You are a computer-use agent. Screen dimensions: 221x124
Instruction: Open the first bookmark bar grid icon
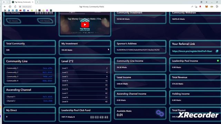pos(5,10)
